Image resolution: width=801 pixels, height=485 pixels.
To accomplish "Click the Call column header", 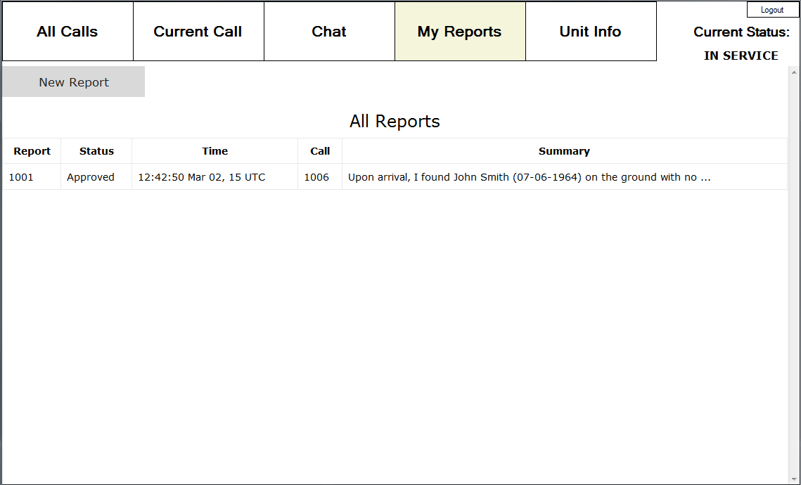I will point(320,151).
